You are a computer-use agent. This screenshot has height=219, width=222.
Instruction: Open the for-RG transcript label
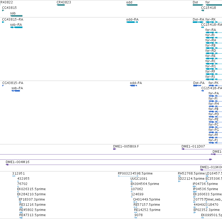pyautogui.click(x=211, y=66)
